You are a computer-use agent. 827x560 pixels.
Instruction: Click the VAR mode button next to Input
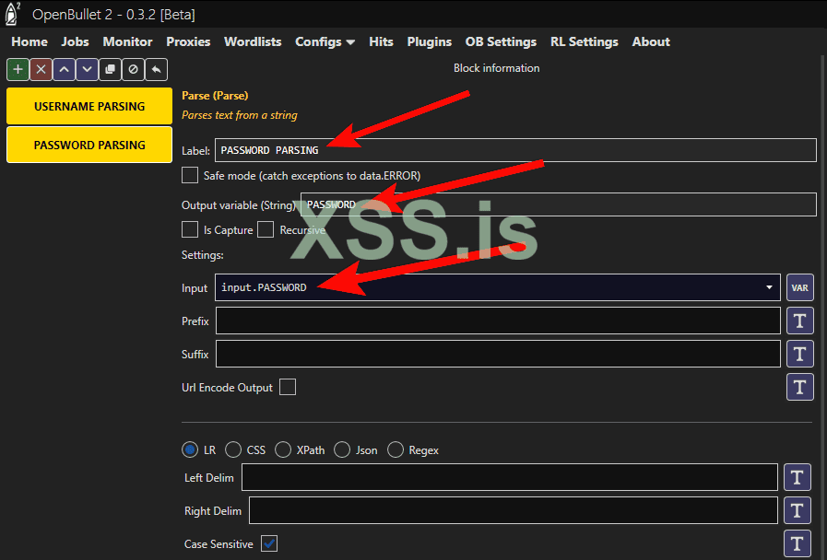click(800, 287)
